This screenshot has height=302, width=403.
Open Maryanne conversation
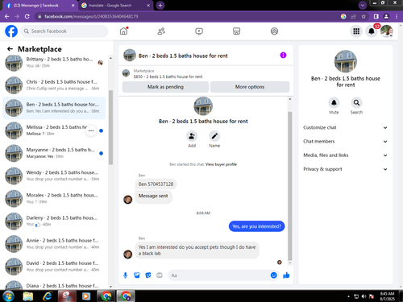coord(54,153)
